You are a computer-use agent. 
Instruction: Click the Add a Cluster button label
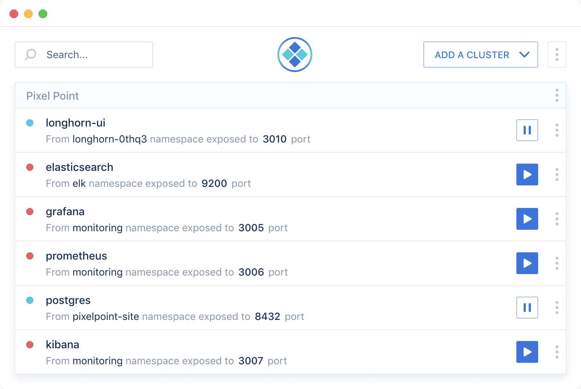472,55
